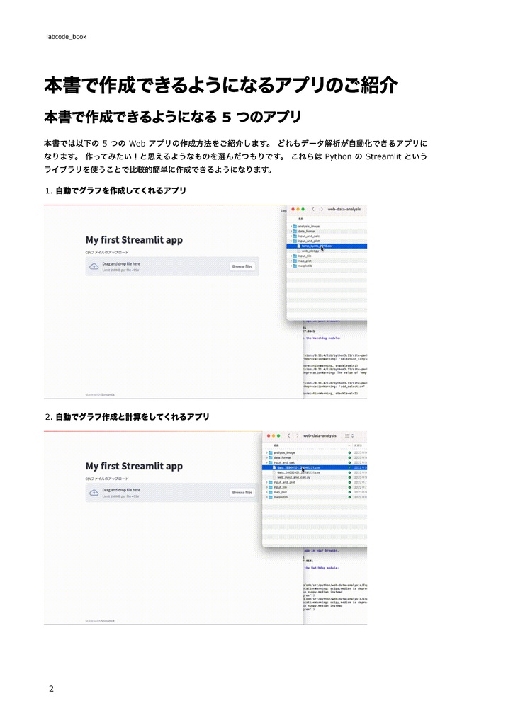The image size is (513, 725).
Task: Go back in app 2 Finder window
Action: click(x=288, y=435)
